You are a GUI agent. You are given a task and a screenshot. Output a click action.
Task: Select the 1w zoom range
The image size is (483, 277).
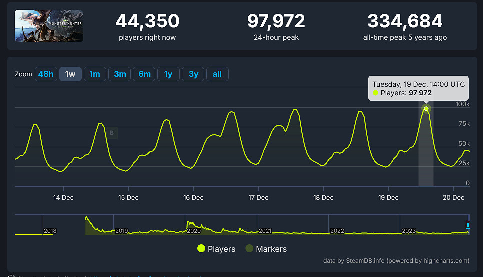[70, 74]
